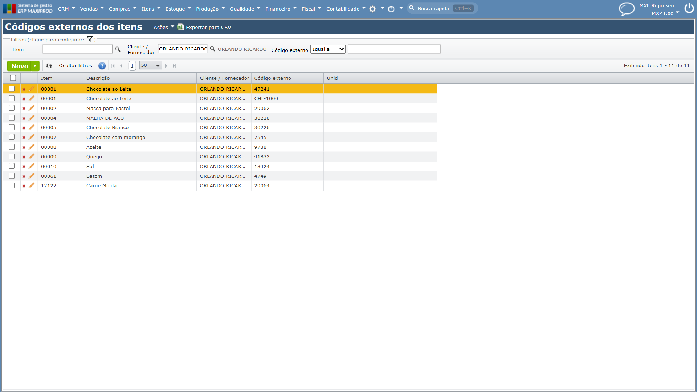Click the Item field search magnifier
Viewport: 697px width, 392px height.
[x=118, y=49]
